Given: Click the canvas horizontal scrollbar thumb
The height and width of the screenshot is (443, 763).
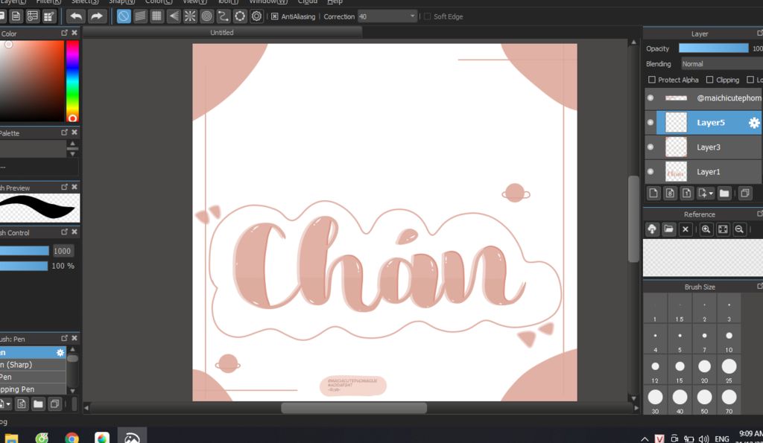Looking at the screenshot, I should pyautogui.click(x=354, y=408).
